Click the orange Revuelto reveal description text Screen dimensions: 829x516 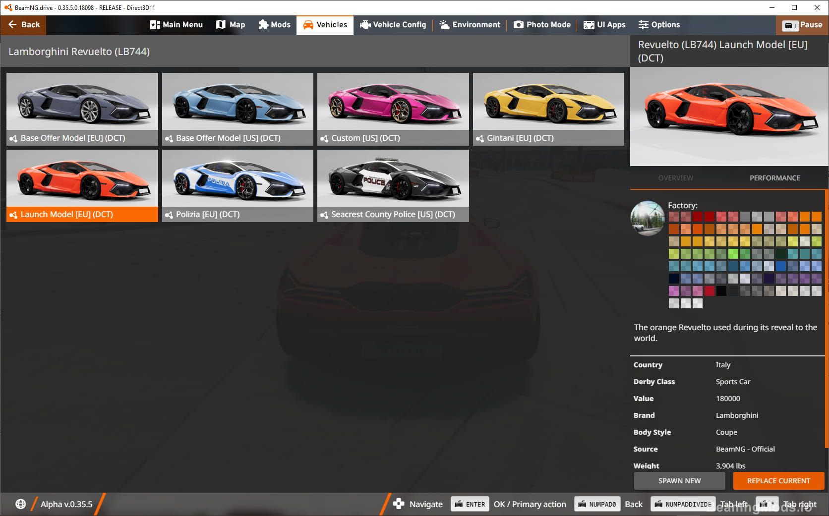tap(725, 333)
